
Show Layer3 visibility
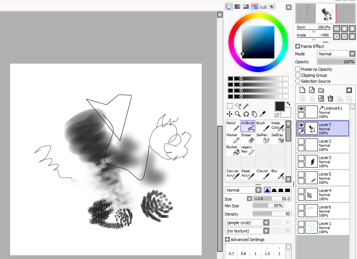click(x=301, y=158)
